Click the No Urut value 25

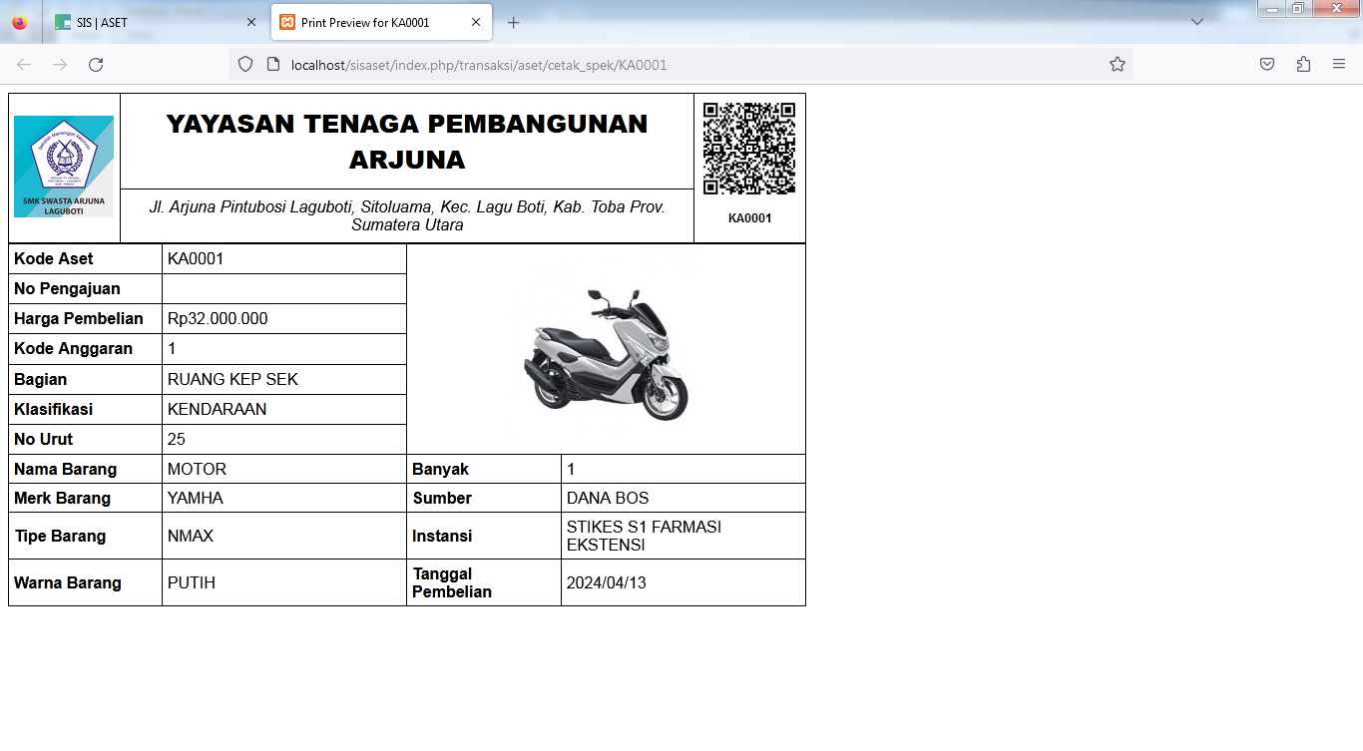(177, 440)
